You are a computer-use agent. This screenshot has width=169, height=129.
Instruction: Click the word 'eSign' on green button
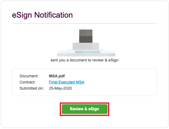tap(94, 109)
